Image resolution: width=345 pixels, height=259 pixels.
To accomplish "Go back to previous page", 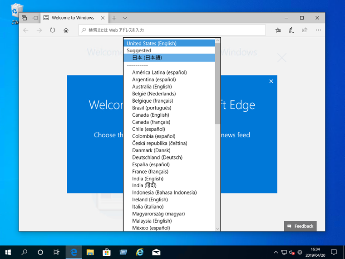I will 26,30.
